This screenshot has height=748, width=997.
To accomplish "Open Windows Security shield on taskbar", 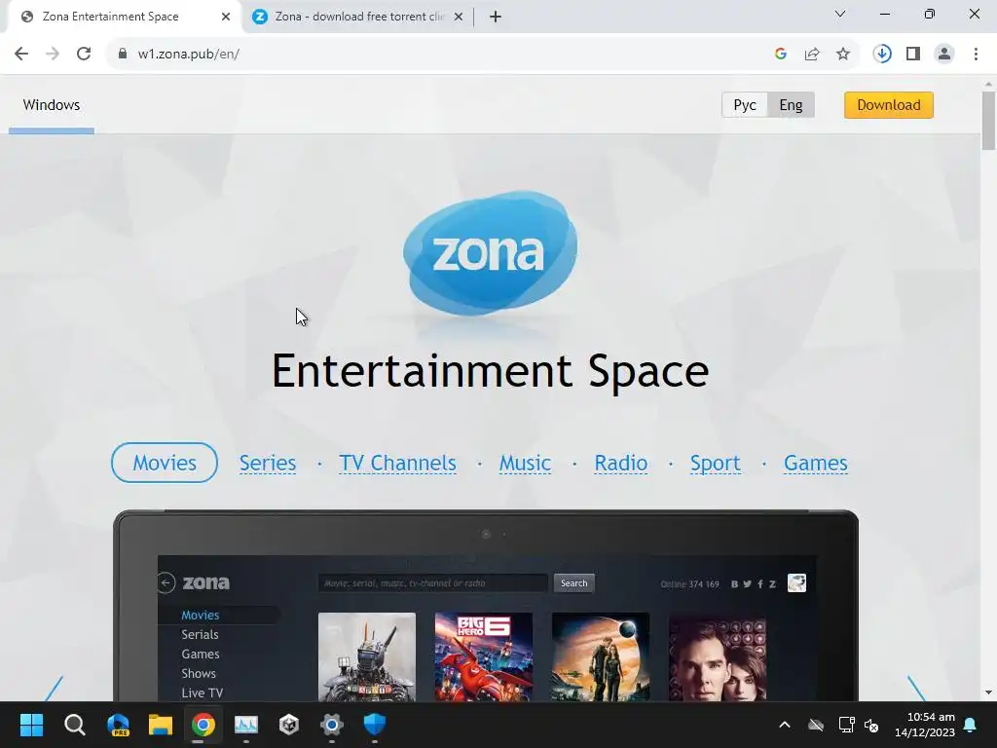I will 375,725.
